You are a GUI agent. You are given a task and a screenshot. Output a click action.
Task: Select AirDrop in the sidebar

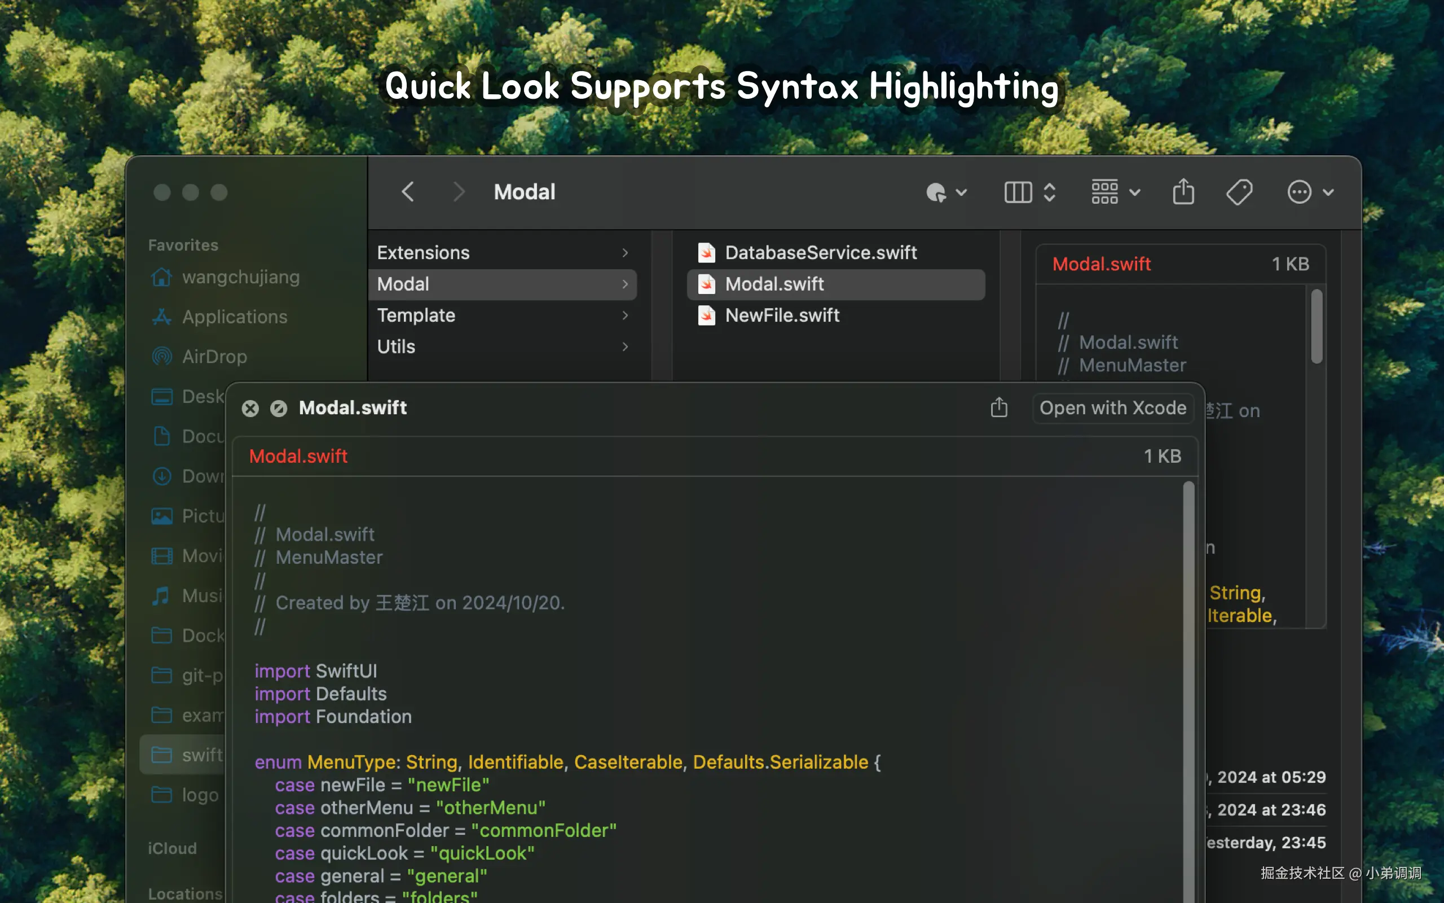214,357
